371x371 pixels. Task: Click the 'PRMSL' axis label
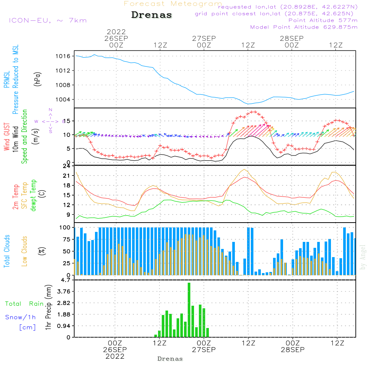7,79
